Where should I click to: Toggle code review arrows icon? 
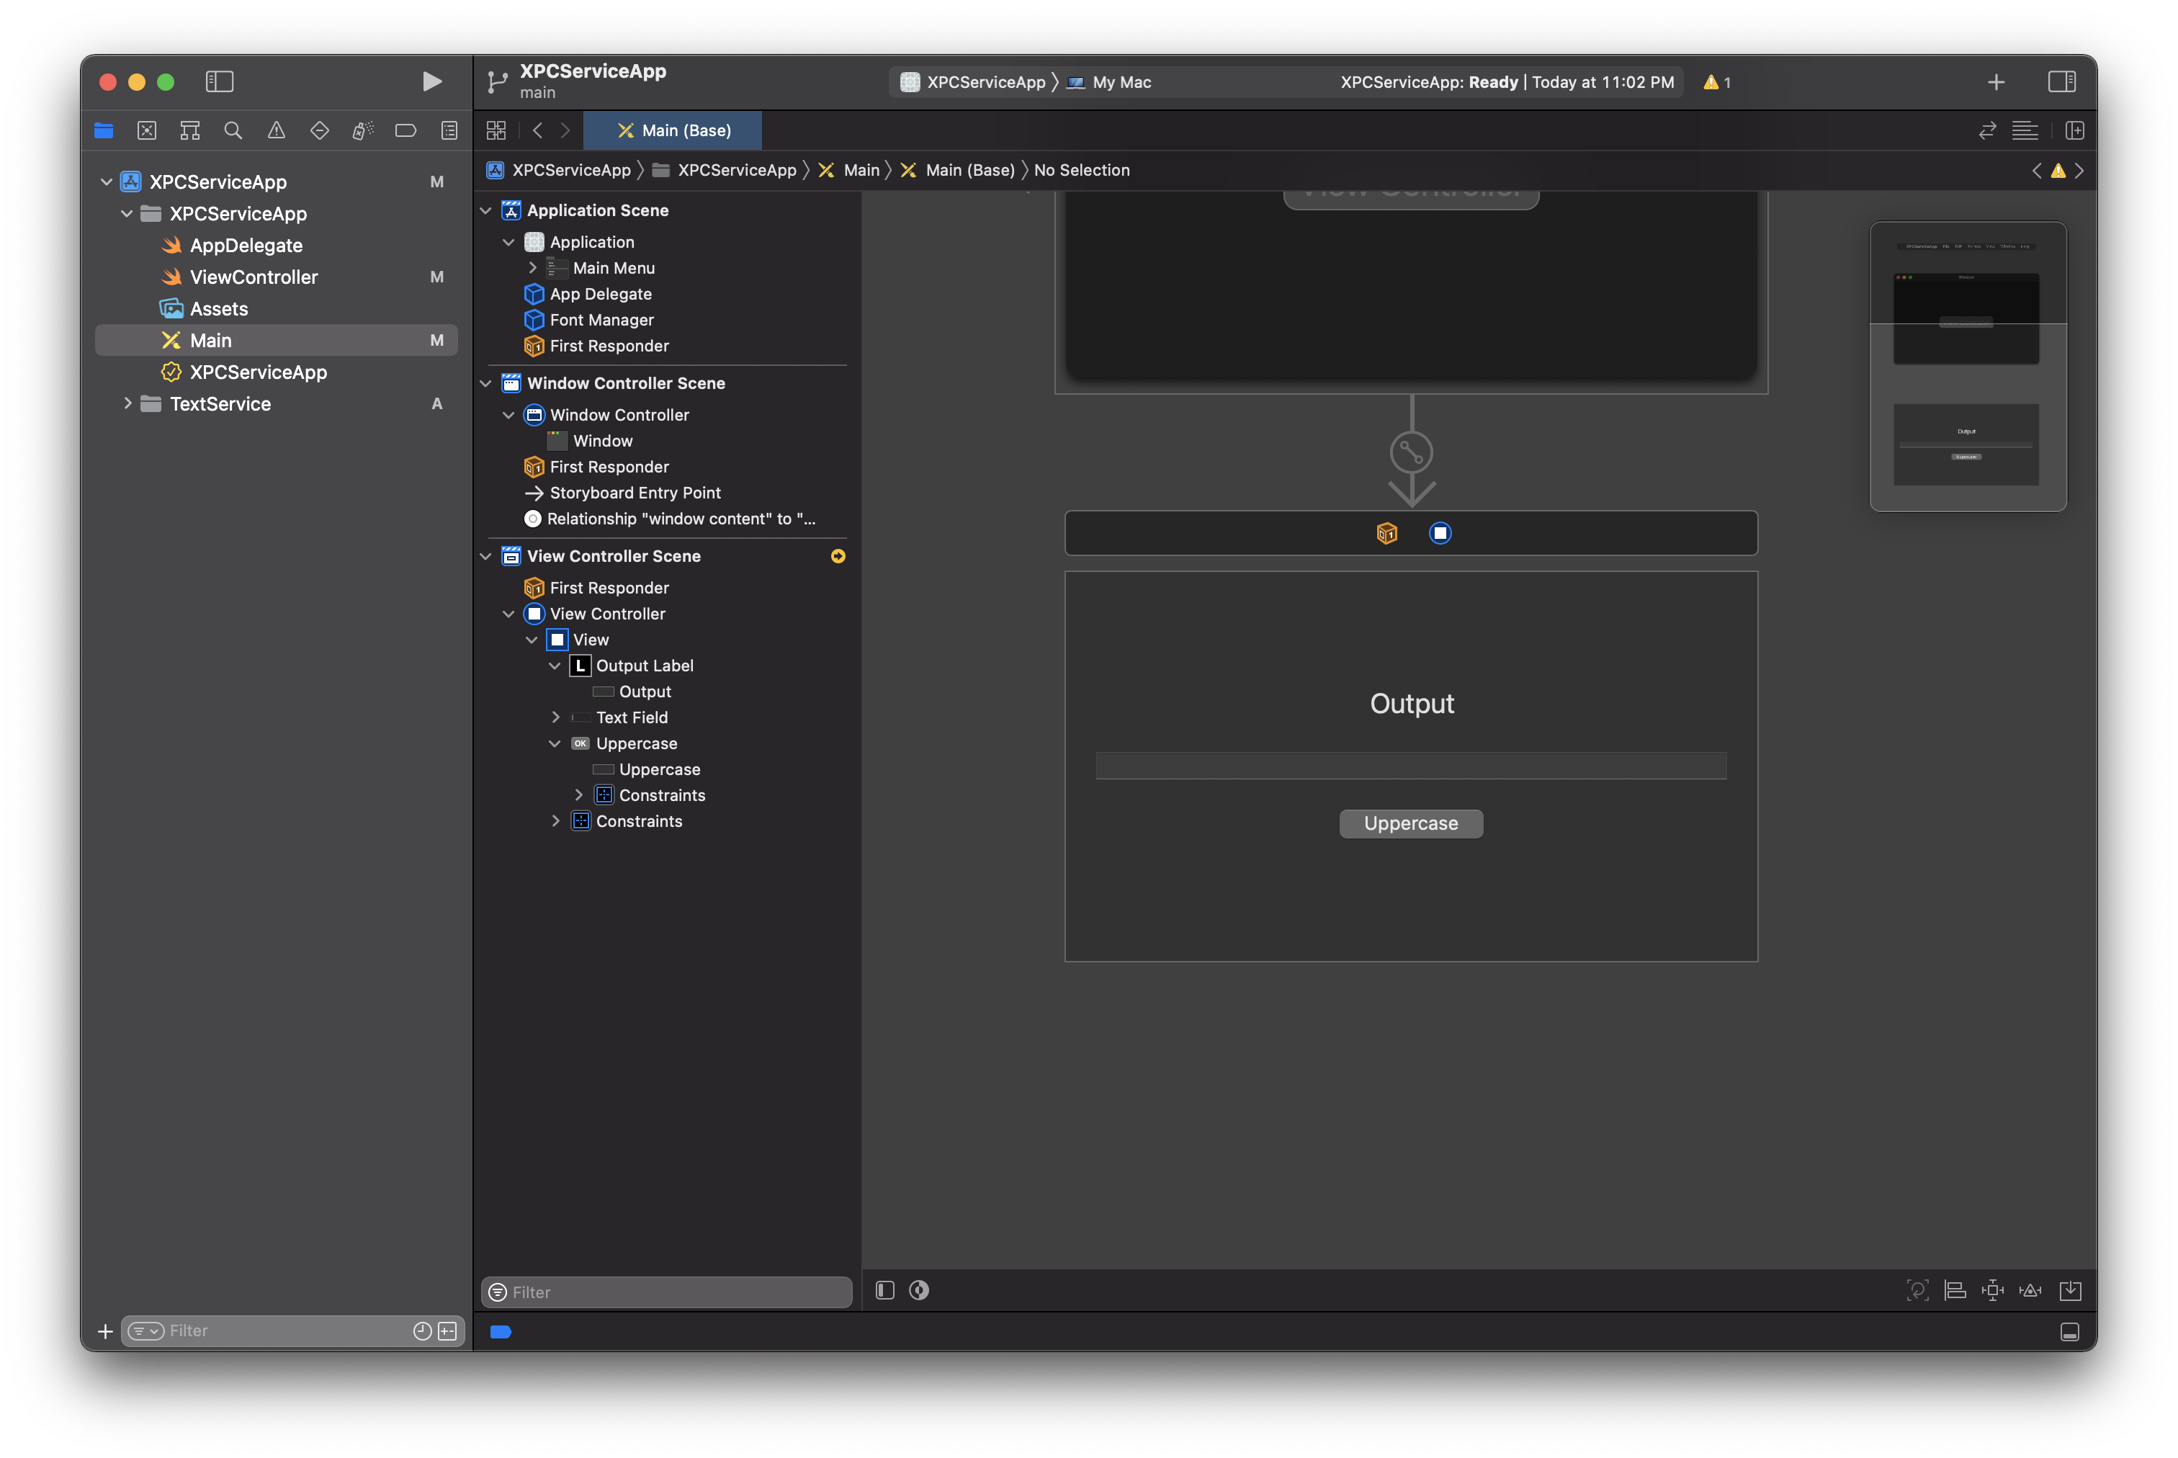coord(1986,131)
